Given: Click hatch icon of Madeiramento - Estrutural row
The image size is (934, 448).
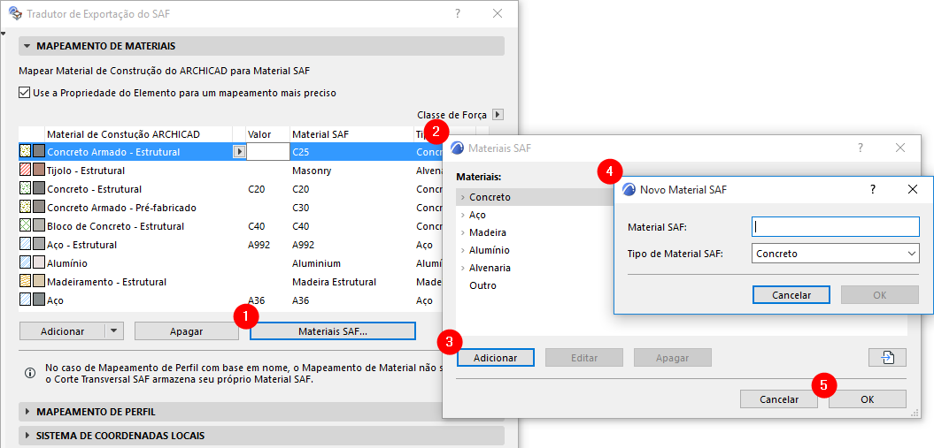Looking at the screenshot, I should pyautogui.click(x=25, y=281).
